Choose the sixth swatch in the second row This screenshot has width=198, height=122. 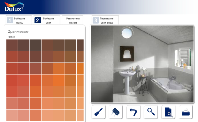(71, 57)
